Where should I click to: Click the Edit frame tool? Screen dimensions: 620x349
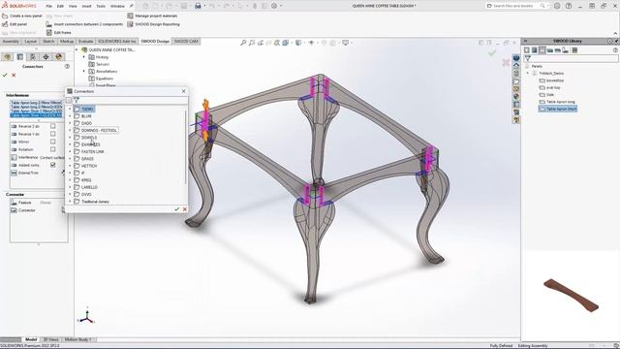pyautogui.click(x=58, y=32)
